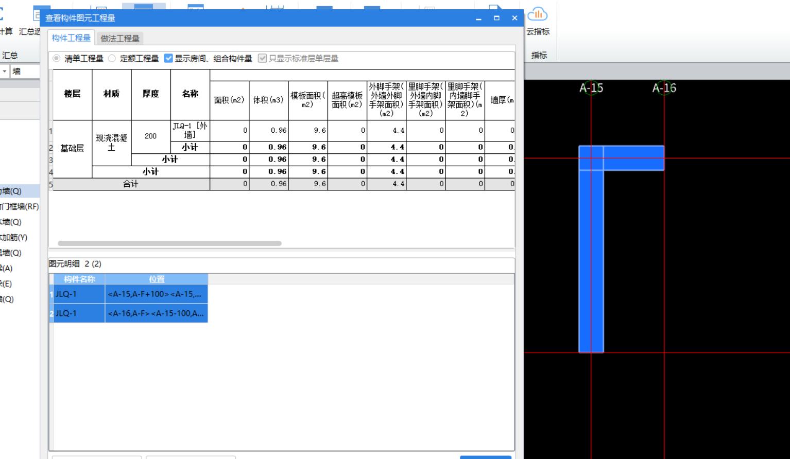Image resolution: width=790 pixels, height=459 pixels.
Task: Open the 云指标 cloud indicator tool
Action: click(538, 21)
